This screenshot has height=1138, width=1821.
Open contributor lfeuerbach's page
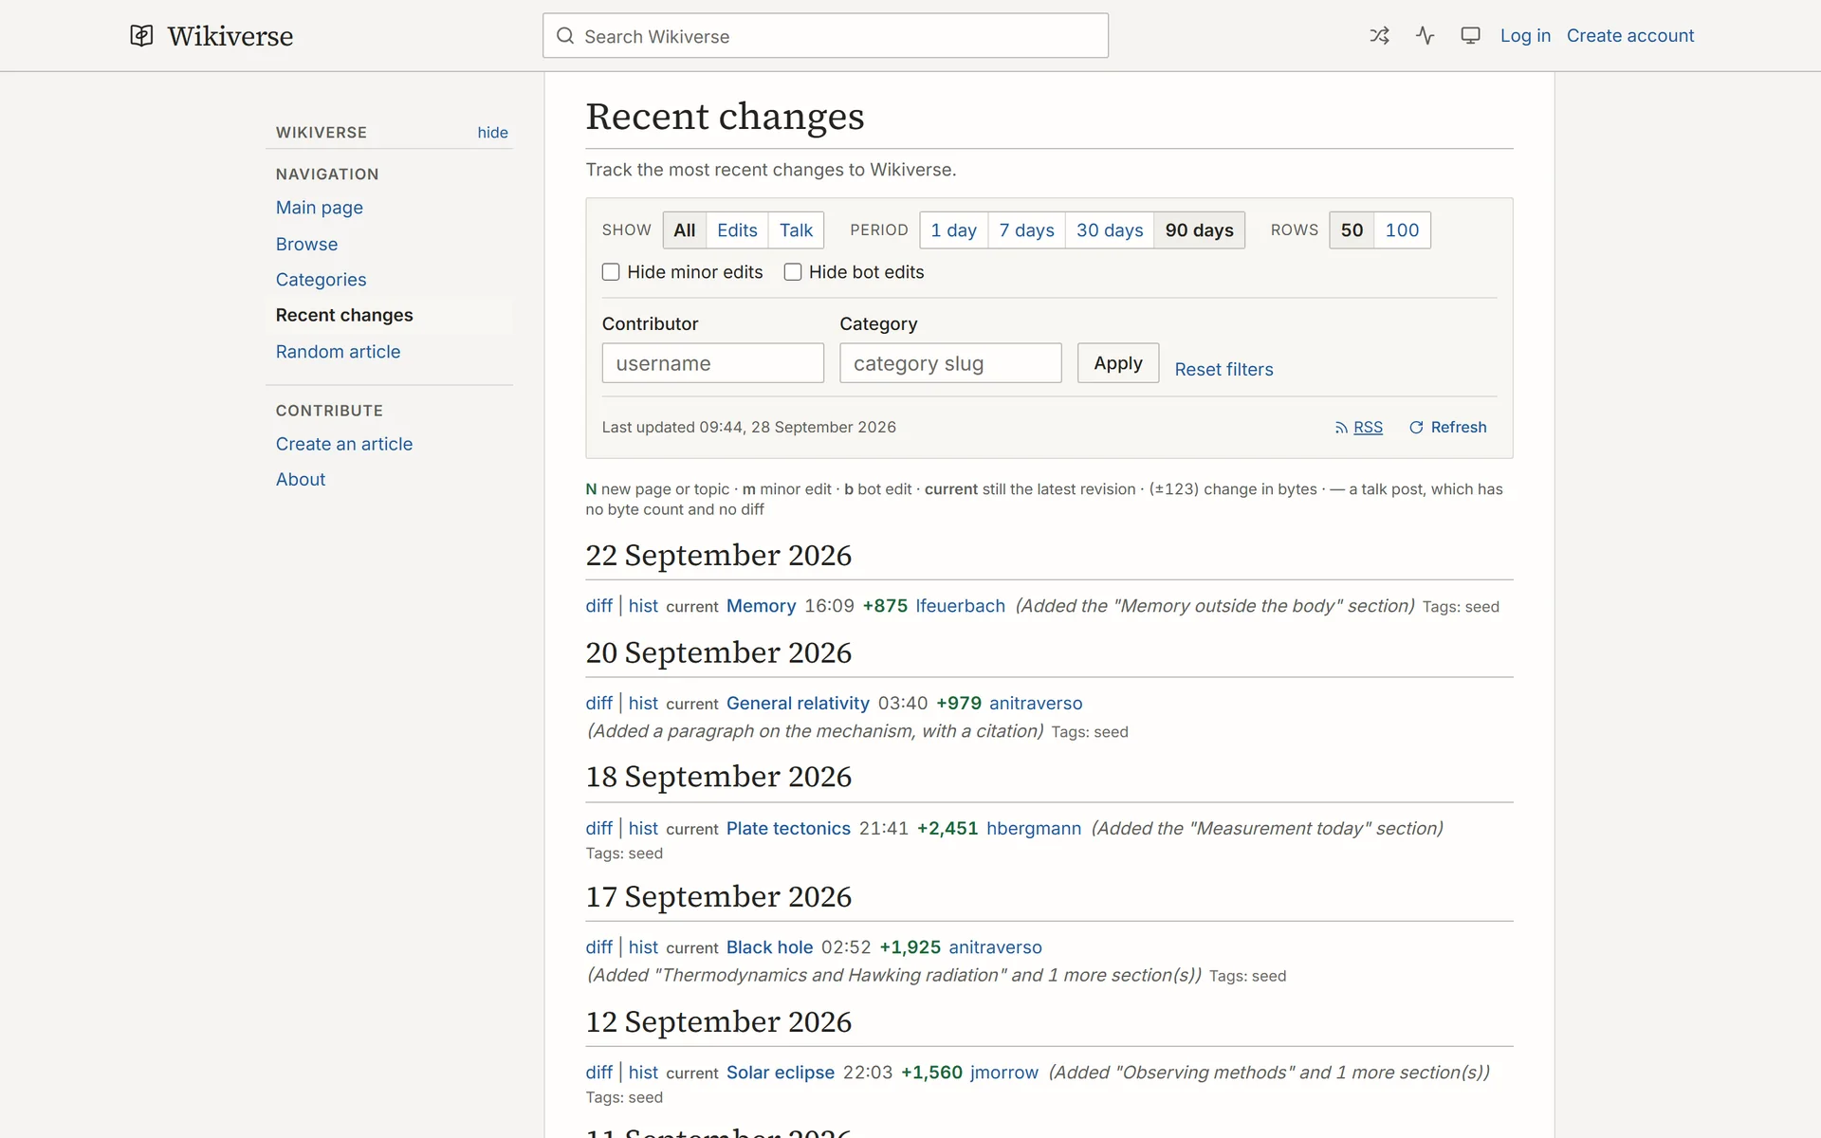click(960, 606)
